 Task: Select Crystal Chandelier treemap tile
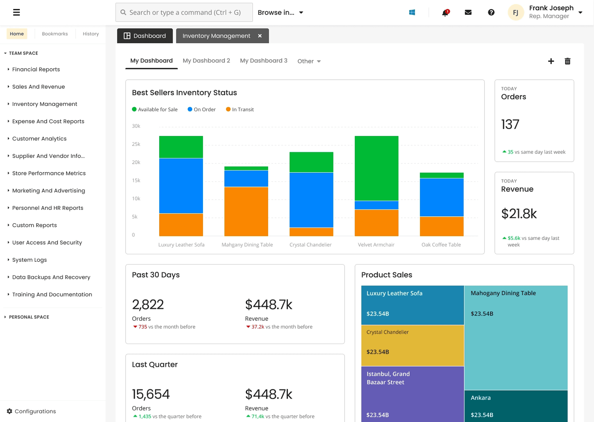[413, 345]
